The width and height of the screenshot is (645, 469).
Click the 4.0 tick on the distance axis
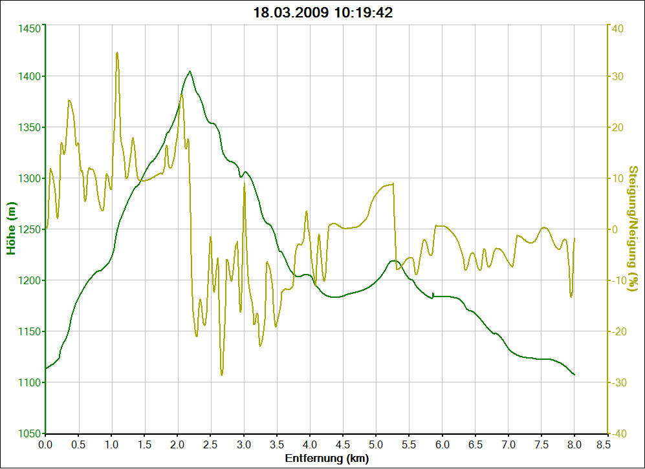pyautogui.click(x=310, y=445)
